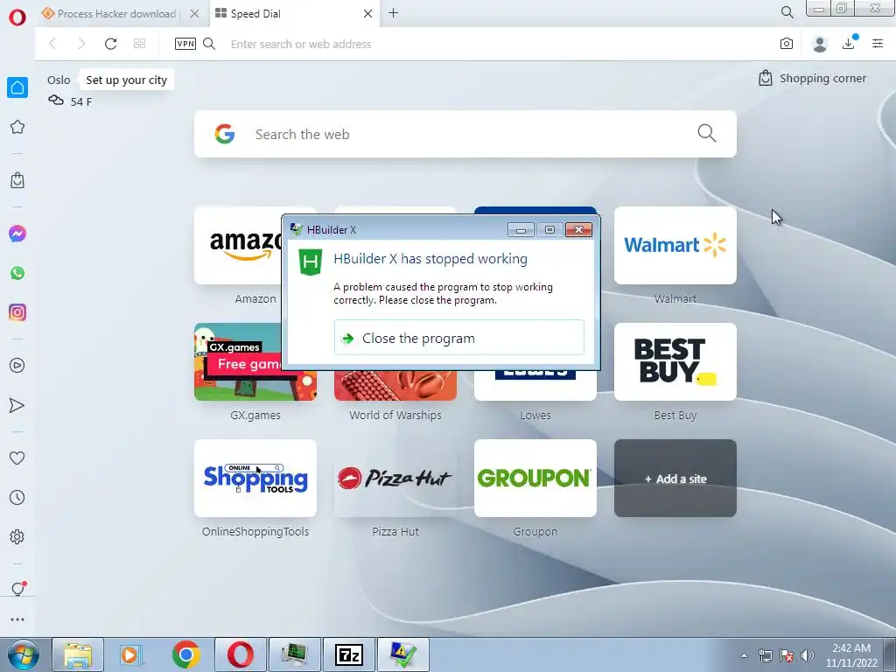
Task: Open the Opera main menu logo
Action: click(x=17, y=17)
